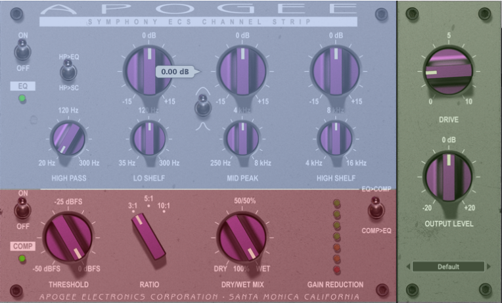Click the Drive knob
Image resolution: width=502 pixels, height=303 pixels.
(x=449, y=70)
